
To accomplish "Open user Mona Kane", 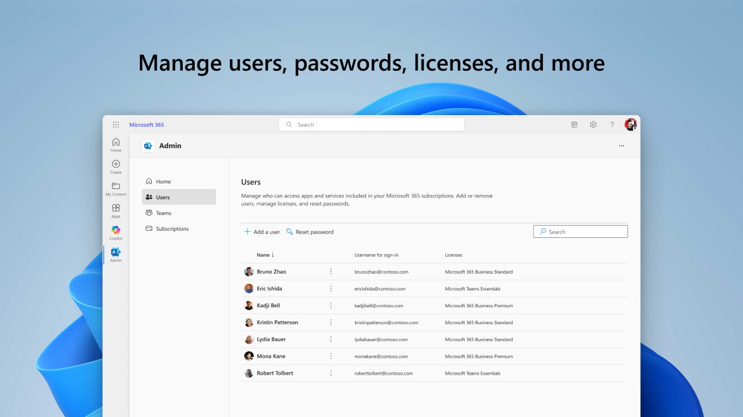I will tap(271, 356).
